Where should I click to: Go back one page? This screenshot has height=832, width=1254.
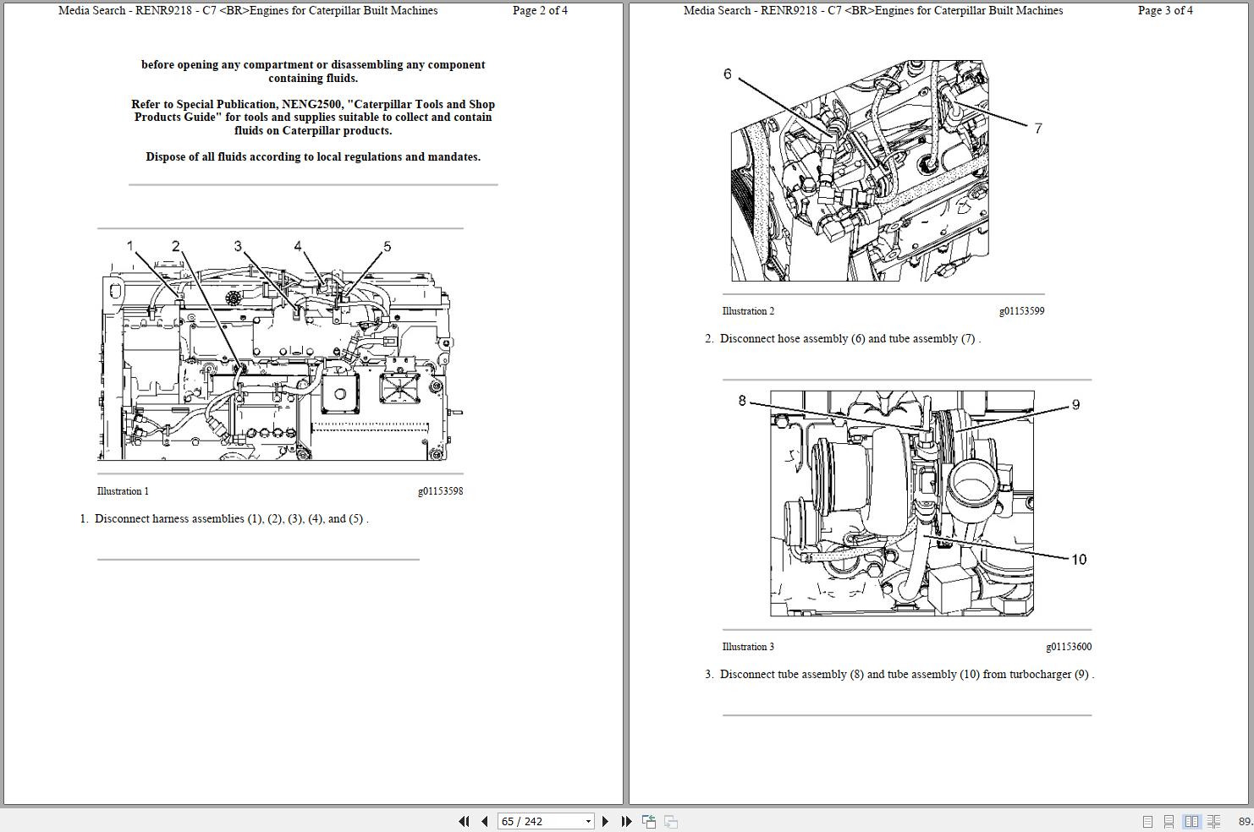coord(484,821)
